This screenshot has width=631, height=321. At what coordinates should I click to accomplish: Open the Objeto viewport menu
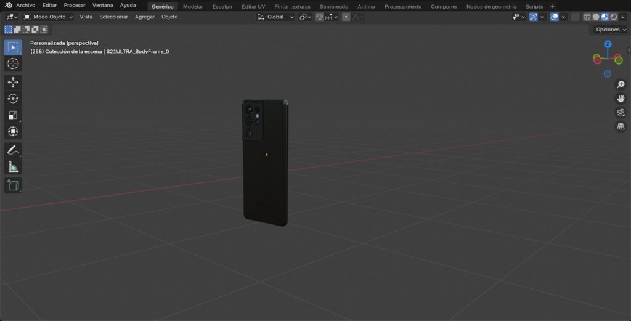pyautogui.click(x=169, y=17)
